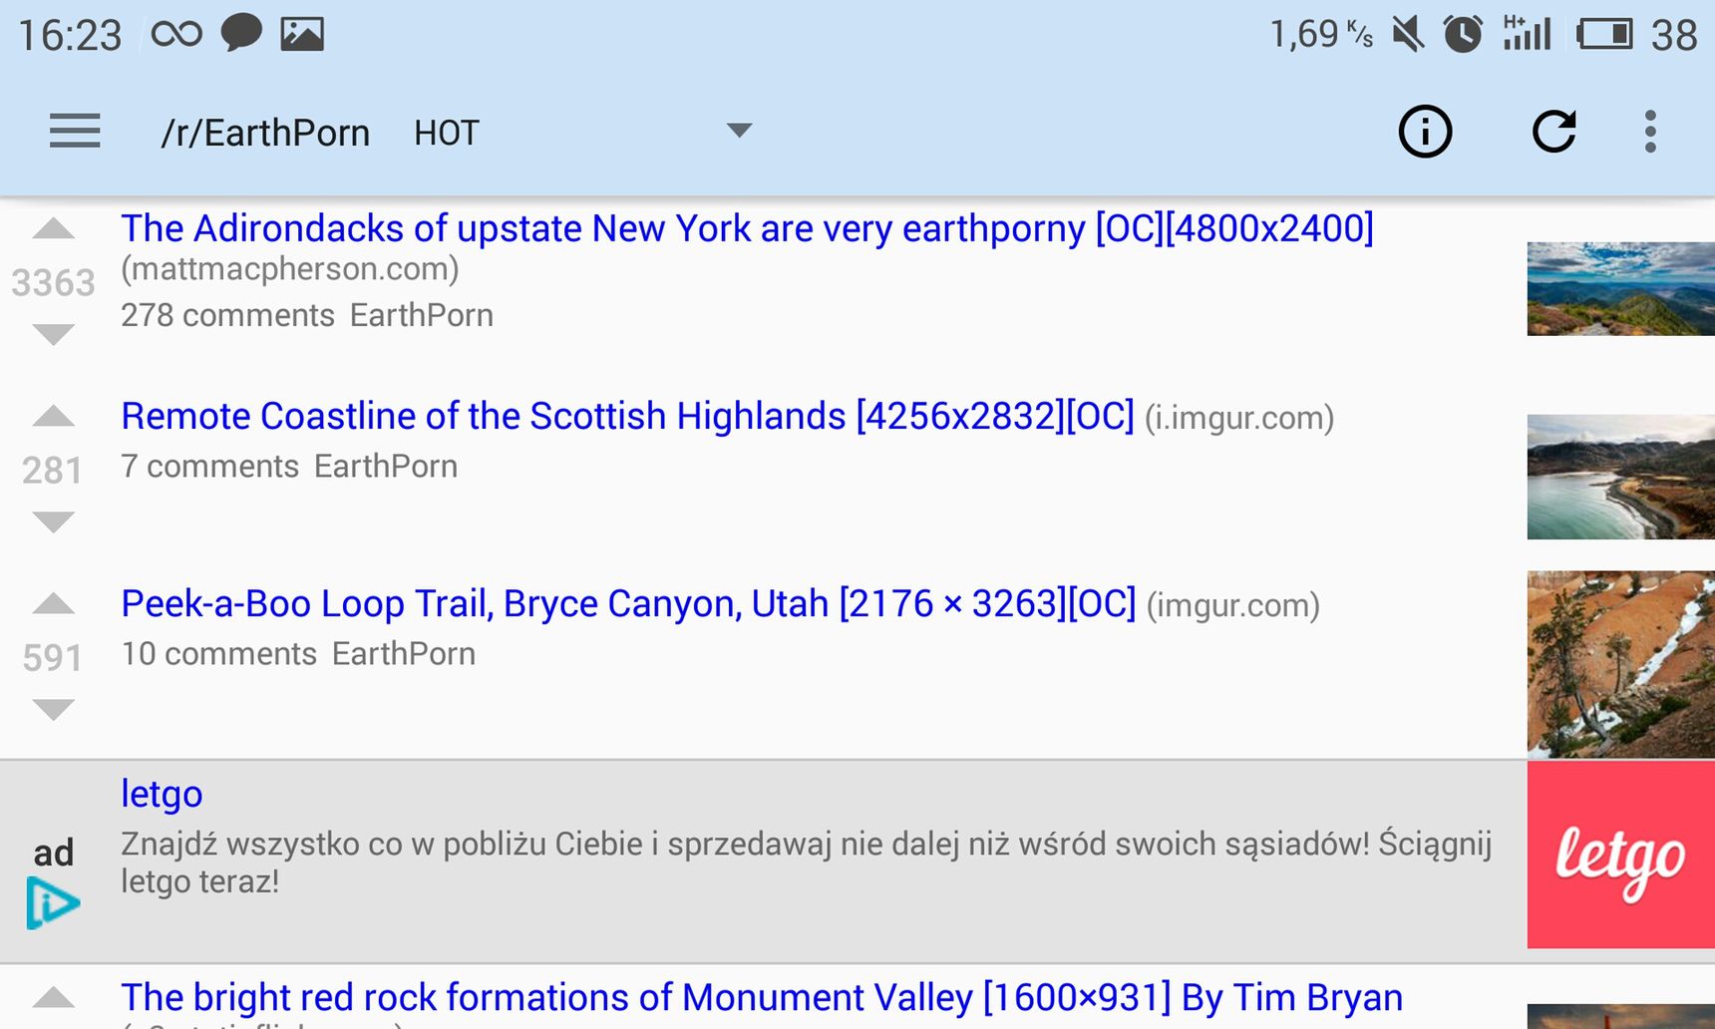Upvote the Scottish Highlands post
This screenshot has width=1715, height=1029.
[x=54, y=416]
